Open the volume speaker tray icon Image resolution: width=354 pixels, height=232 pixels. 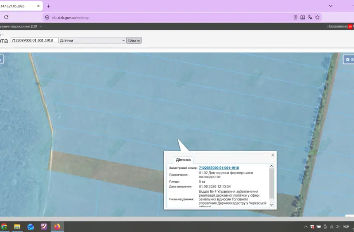(338, 227)
